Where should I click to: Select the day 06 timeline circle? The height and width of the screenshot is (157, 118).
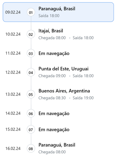click(x=31, y=113)
